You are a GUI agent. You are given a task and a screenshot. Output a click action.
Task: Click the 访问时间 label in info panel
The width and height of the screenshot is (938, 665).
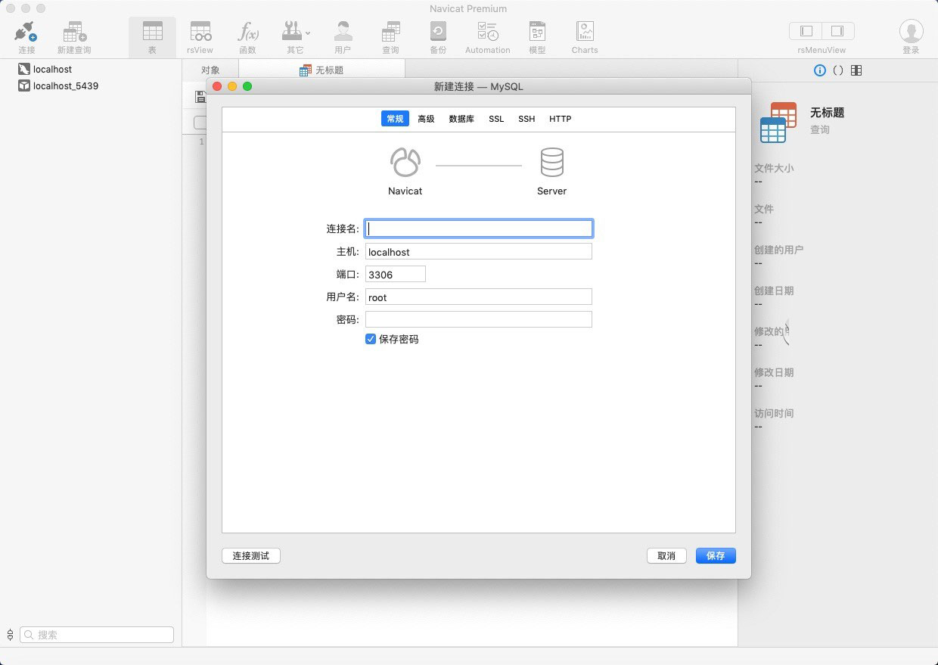coord(774,413)
